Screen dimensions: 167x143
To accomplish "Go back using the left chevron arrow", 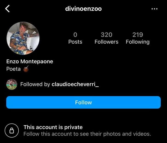I will pyautogui.click(x=7, y=9).
